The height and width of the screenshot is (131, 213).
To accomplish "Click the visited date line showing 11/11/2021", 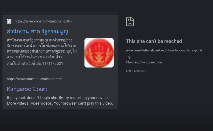I will coord(35,63).
